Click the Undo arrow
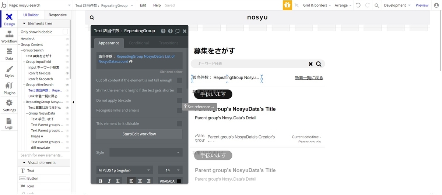442x195 pixels. pos(358,6)
